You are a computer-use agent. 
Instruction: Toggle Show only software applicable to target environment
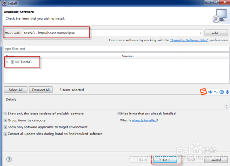[x=6, y=127]
